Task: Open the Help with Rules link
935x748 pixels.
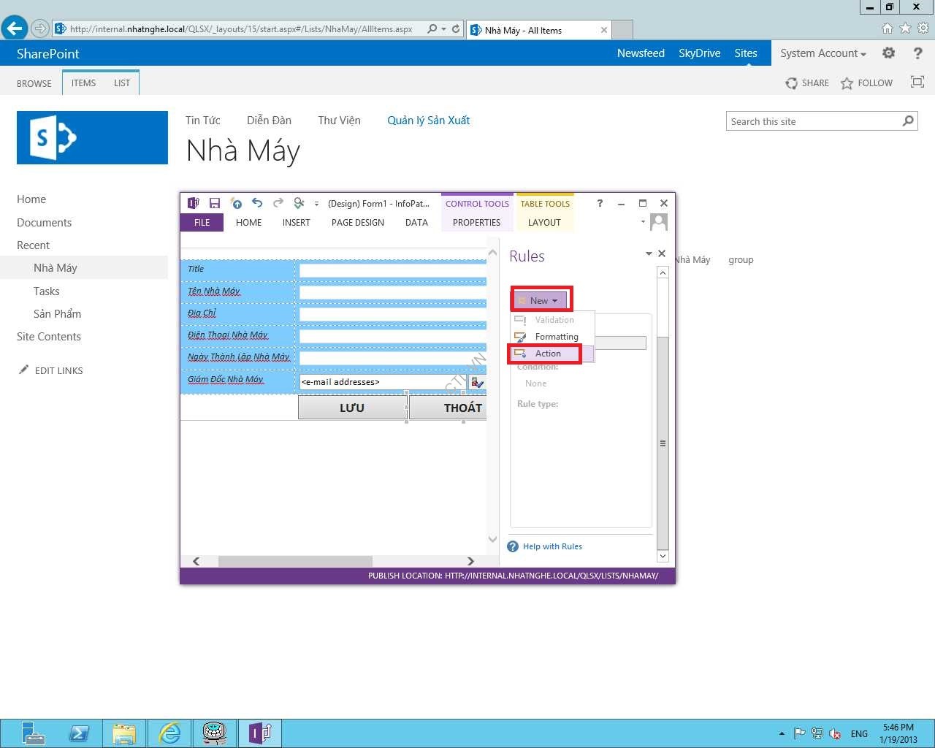Action: [552, 546]
